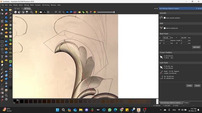Open the File menu
The width and height of the screenshot is (202, 113).
(x=3, y=5)
